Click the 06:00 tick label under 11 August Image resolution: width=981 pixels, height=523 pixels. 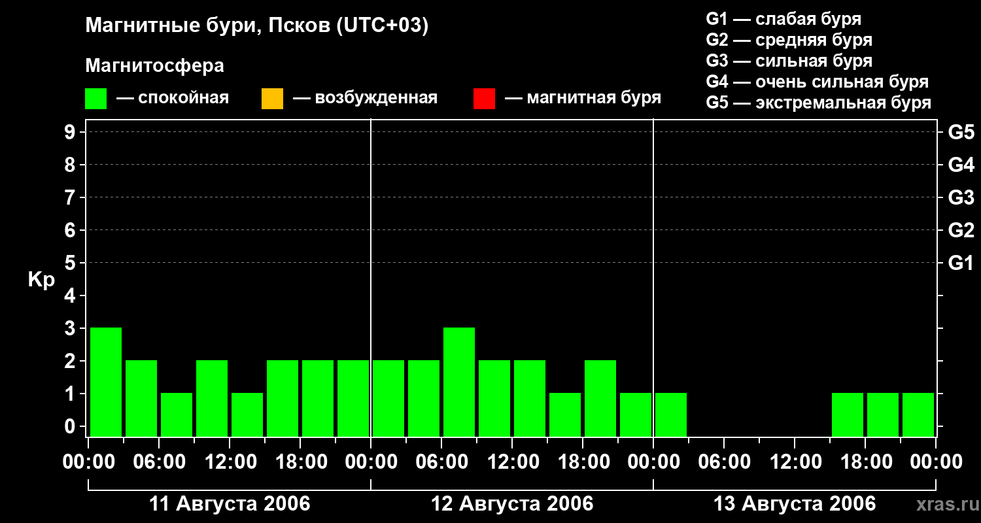pyautogui.click(x=160, y=462)
